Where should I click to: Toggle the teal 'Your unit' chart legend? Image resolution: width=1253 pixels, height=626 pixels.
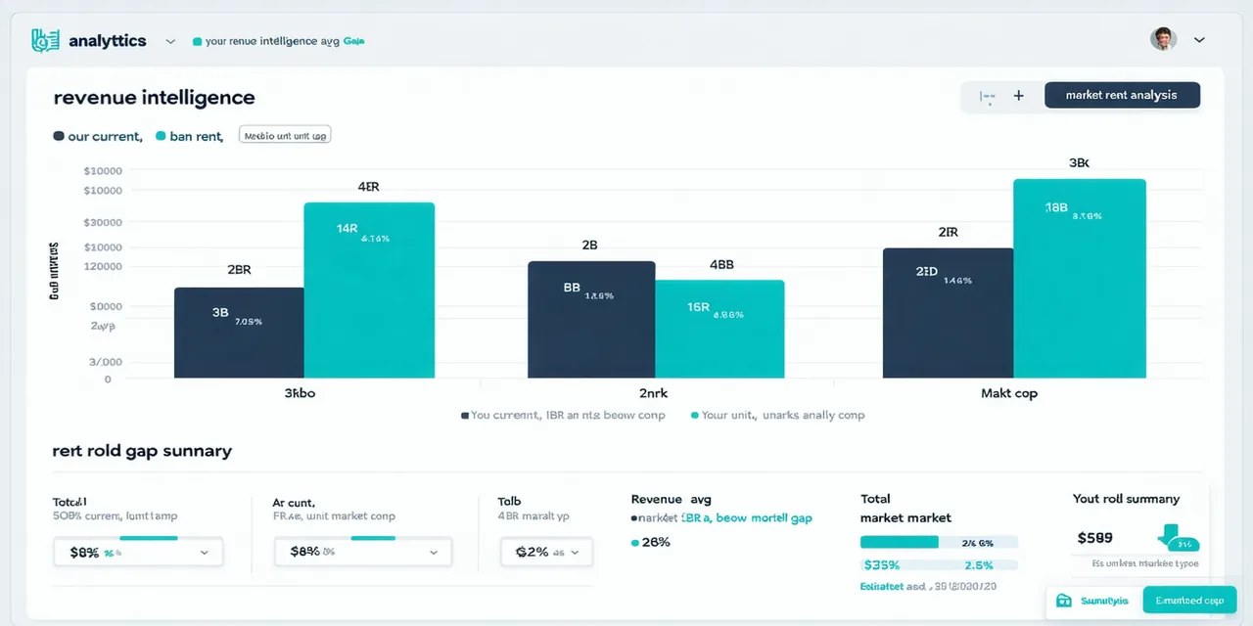pos(777,415)
